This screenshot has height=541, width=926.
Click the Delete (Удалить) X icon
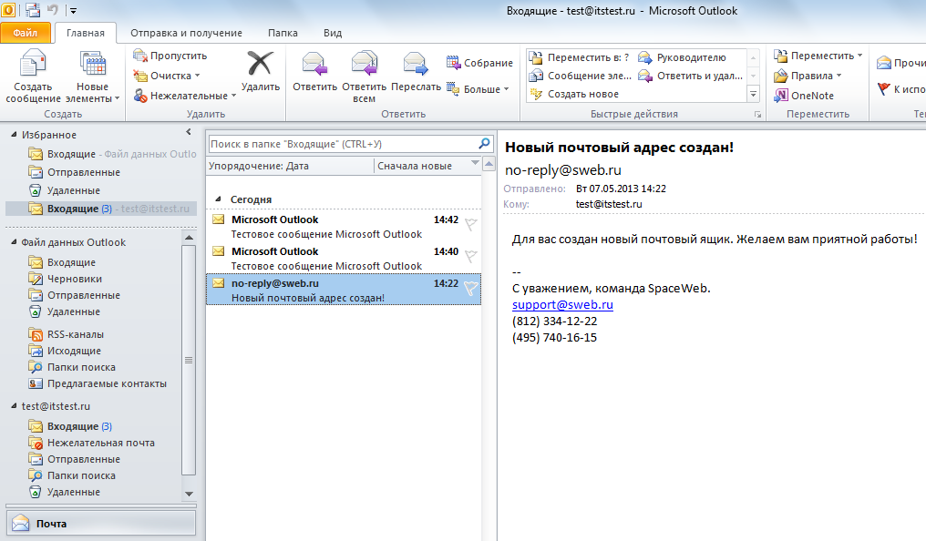coord(261,64)
